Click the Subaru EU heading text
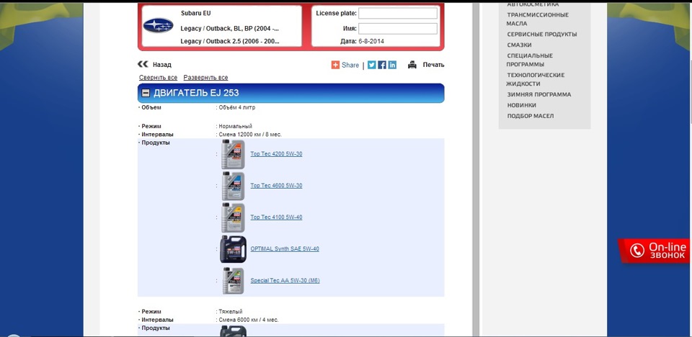Image resolution: width=692 pixels, height=337 pixels. [196, 13]
